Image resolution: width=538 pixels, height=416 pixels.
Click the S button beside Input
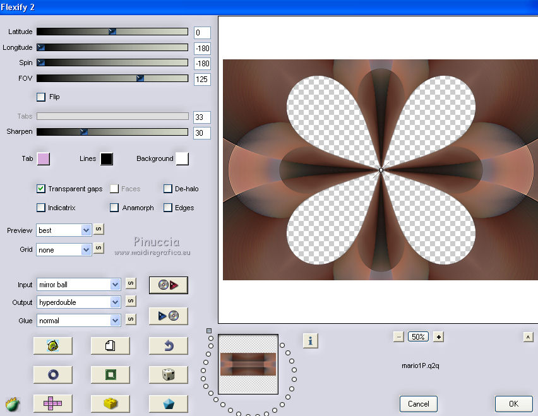131,283
